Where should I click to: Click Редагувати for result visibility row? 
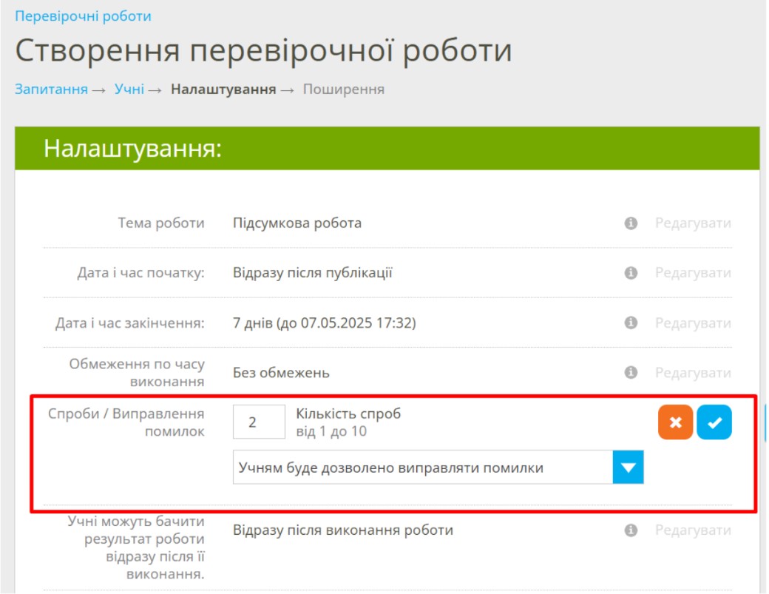(693, 530)
